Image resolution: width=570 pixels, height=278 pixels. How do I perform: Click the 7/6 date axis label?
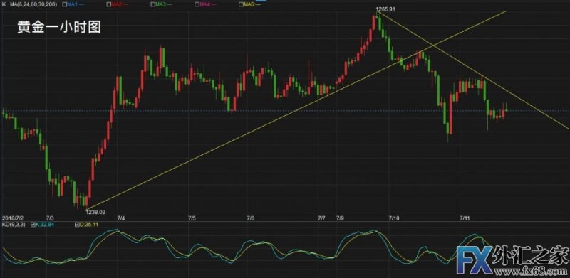tap(251, 218)
